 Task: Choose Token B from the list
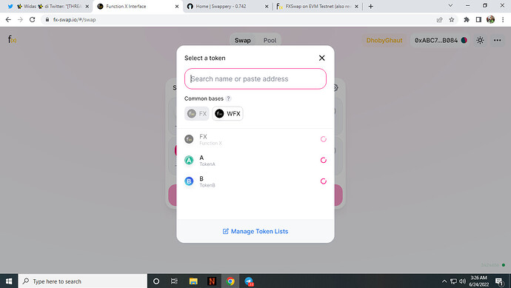(x=255, y=181)
